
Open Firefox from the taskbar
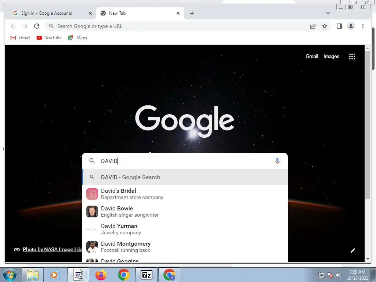point(101,275)
